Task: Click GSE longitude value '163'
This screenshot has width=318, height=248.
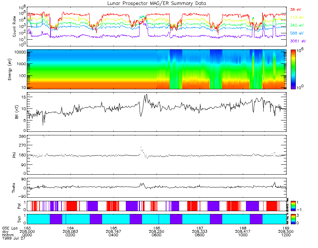Action: 27,228
